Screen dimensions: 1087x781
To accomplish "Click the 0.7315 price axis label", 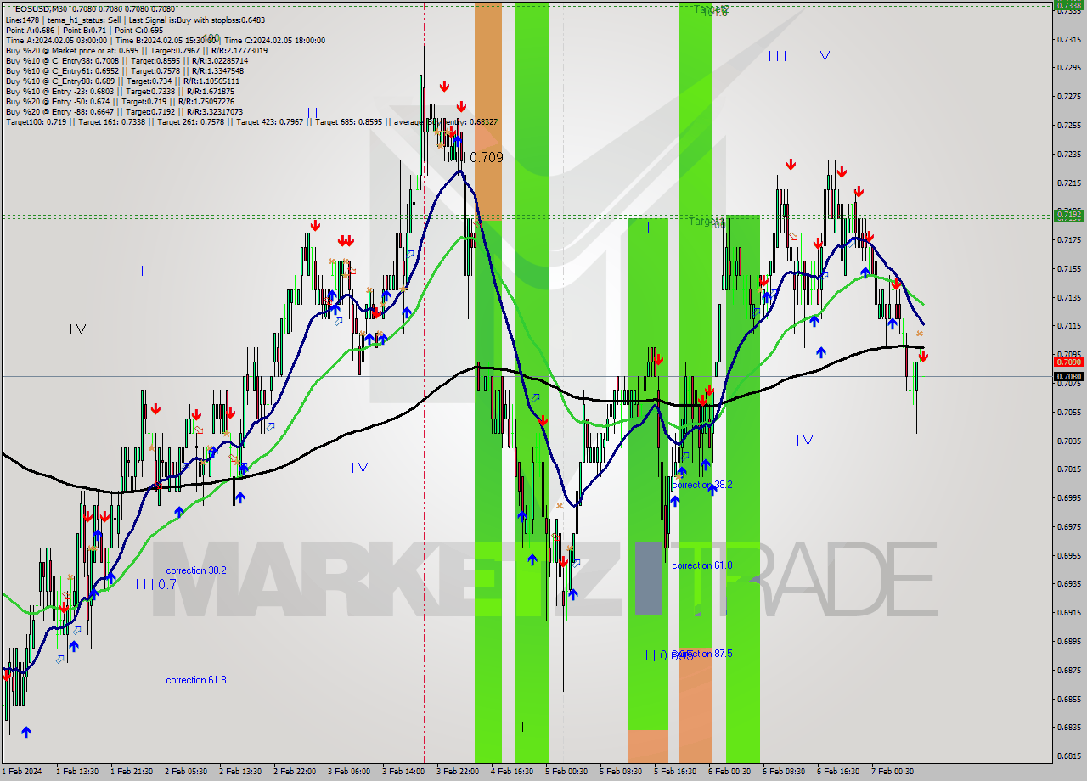I will 1068,39.
